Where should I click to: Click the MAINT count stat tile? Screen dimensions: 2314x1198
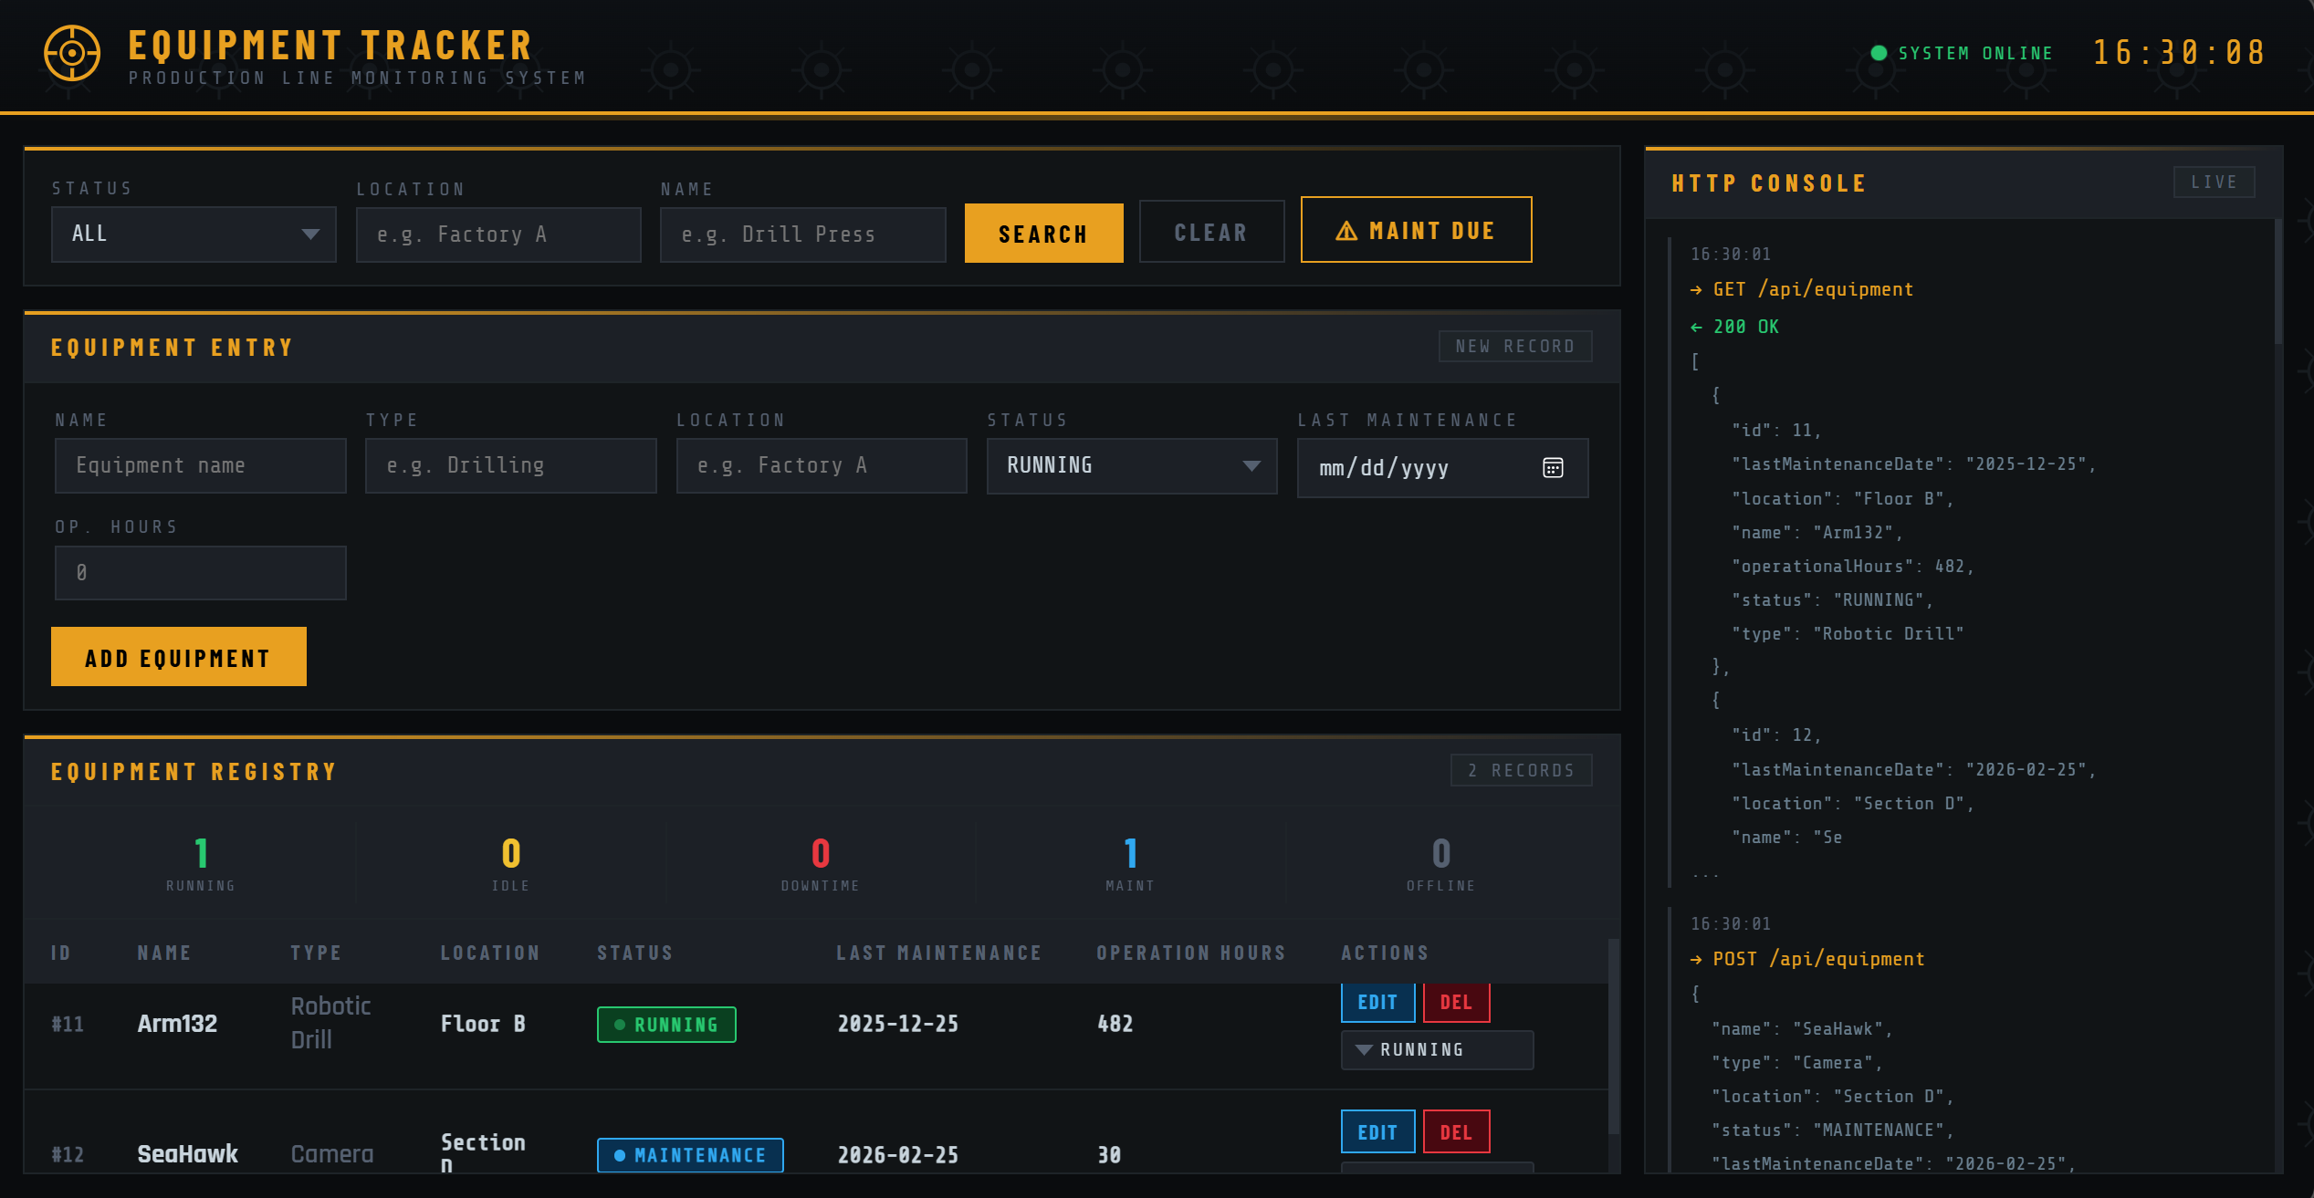(x=1131, y=863)
